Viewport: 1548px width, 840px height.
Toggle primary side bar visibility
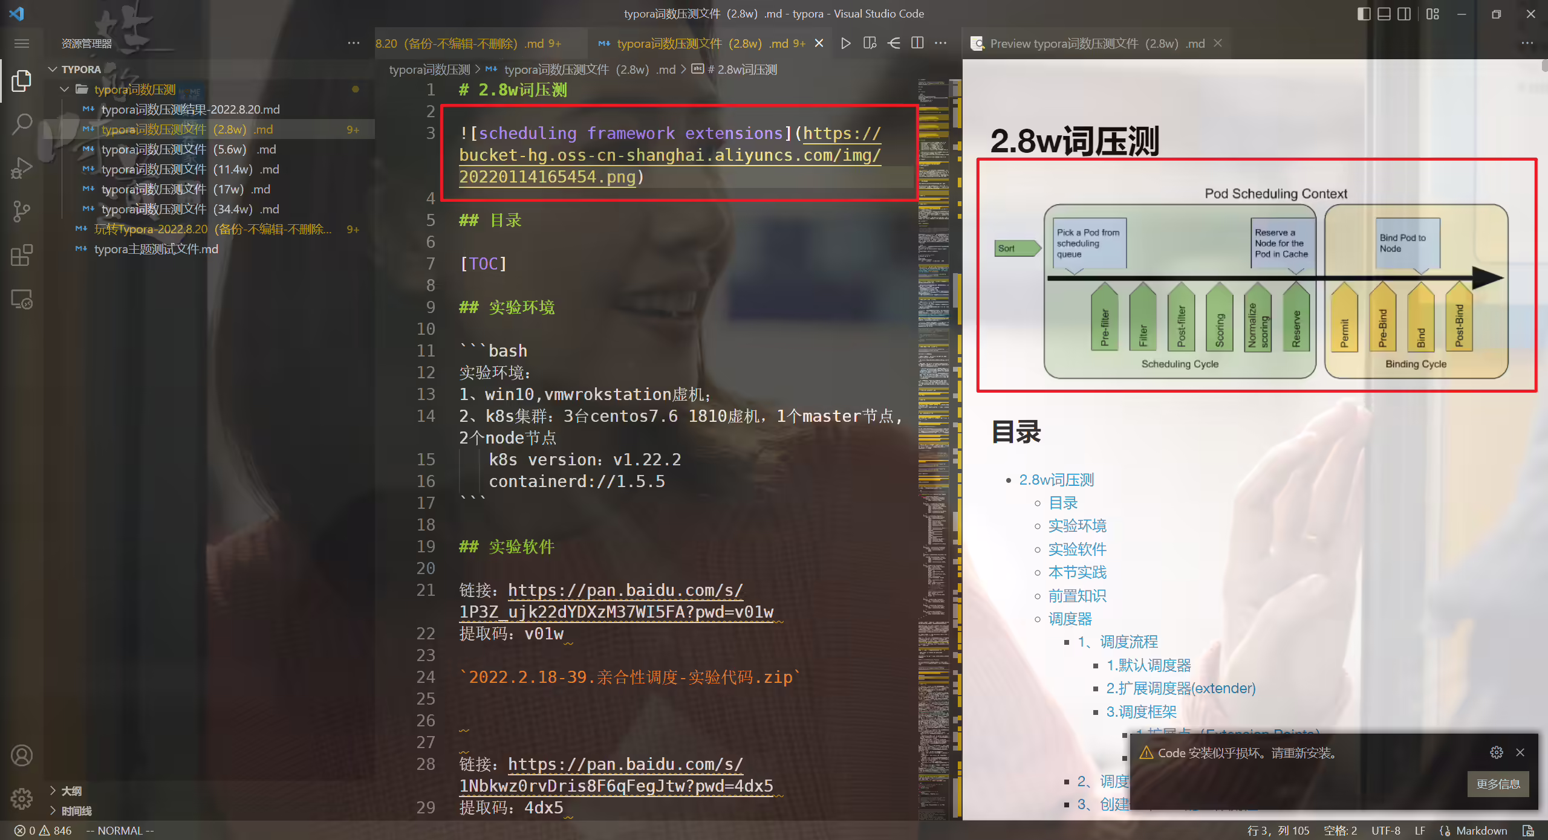pyautogui.click(x=1364, y=14)
